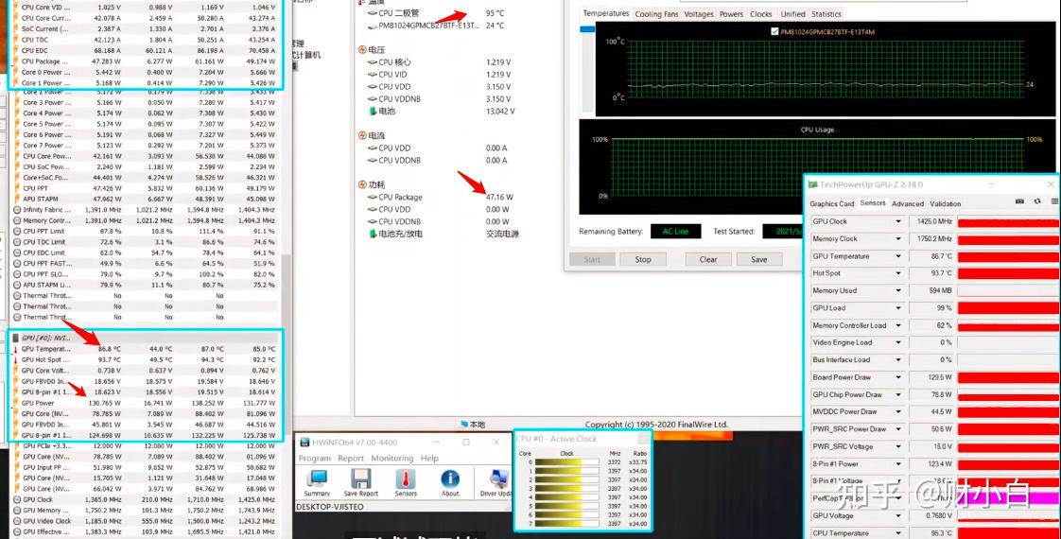Select the DESKTOP-VJISTEO status bar text

click(x=329, y=507)
